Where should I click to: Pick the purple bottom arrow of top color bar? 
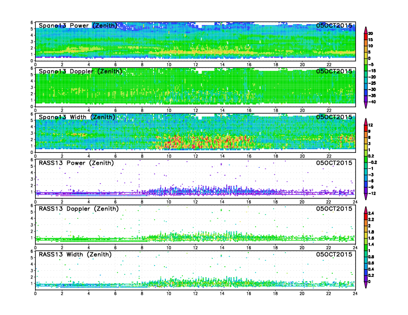point(366,106)
